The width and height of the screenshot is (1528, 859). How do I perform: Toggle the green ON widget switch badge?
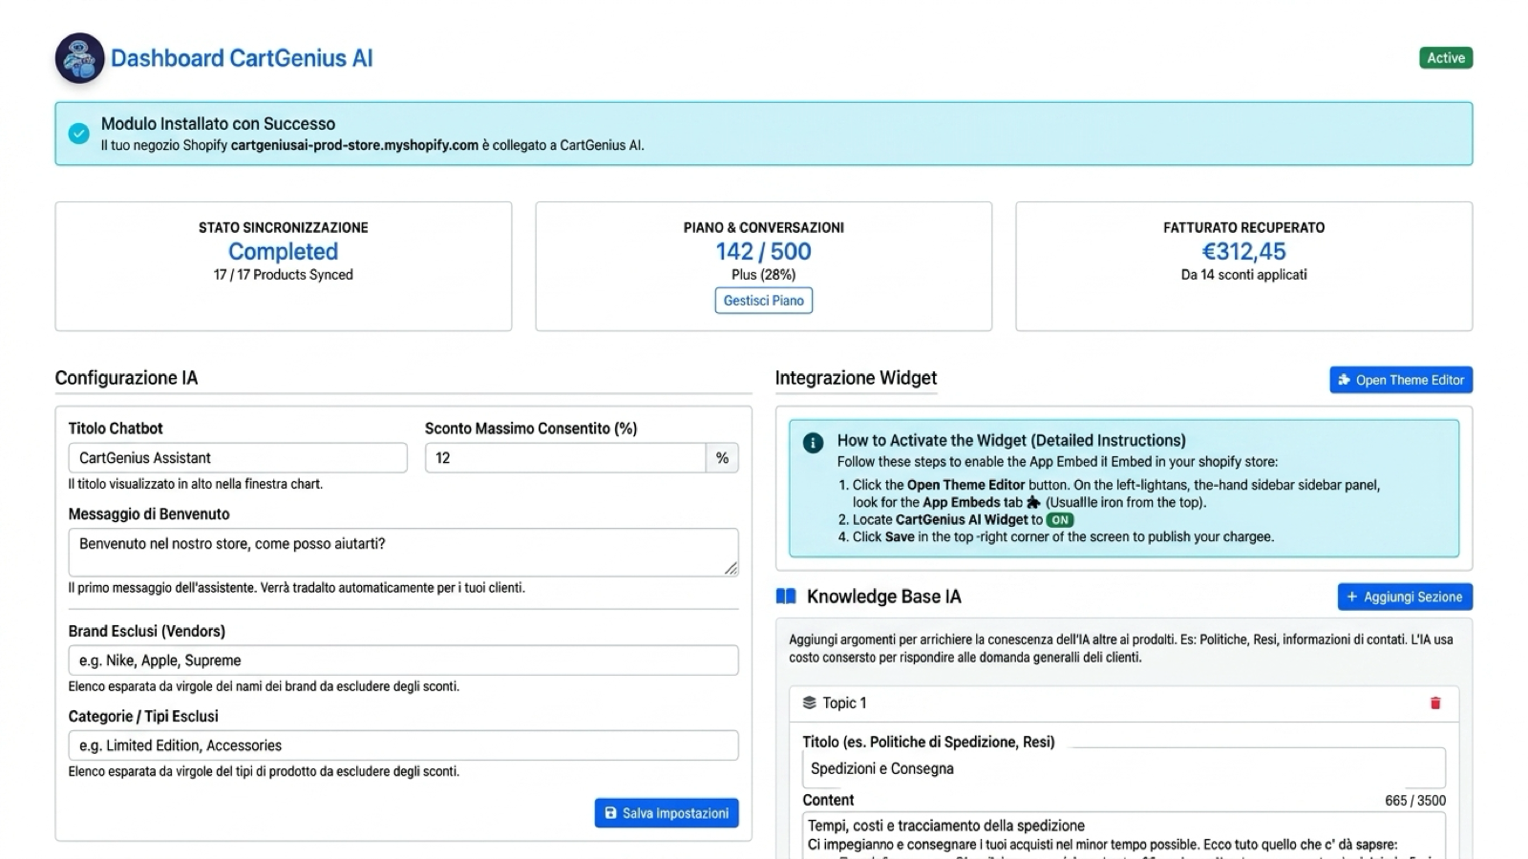(x=1060, y=520)
